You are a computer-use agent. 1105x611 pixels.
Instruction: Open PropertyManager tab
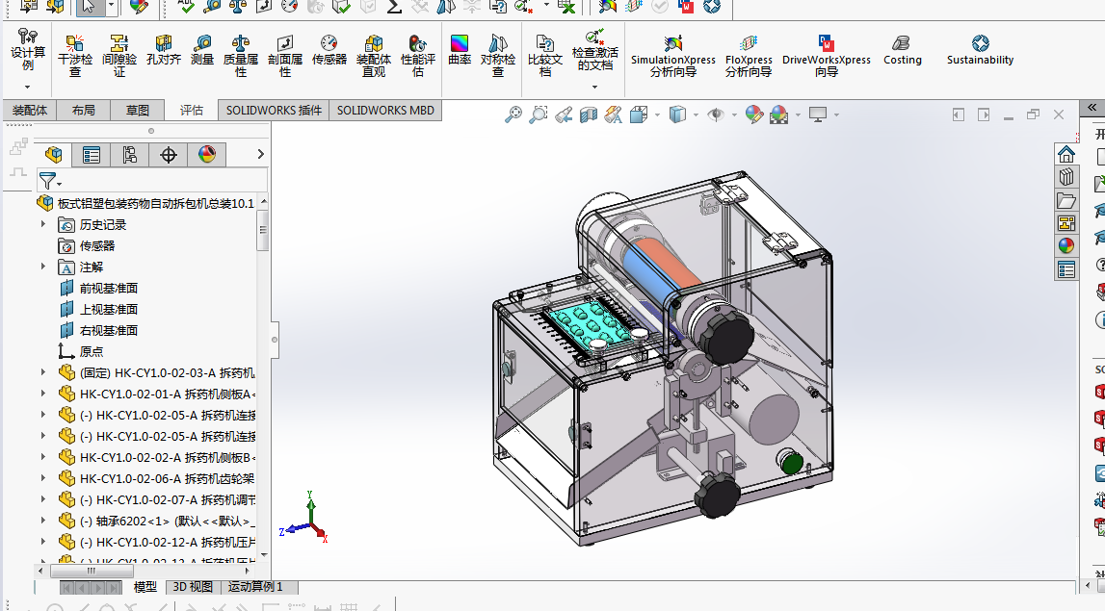92,155
